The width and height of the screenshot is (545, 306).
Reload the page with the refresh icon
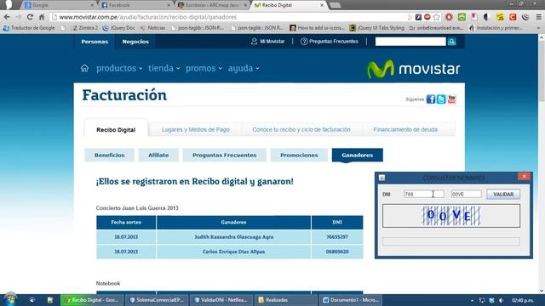(30, 17)
